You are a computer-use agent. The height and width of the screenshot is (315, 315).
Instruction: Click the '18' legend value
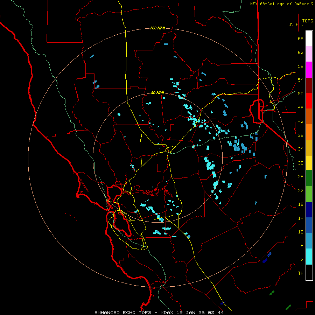(301, 204)
